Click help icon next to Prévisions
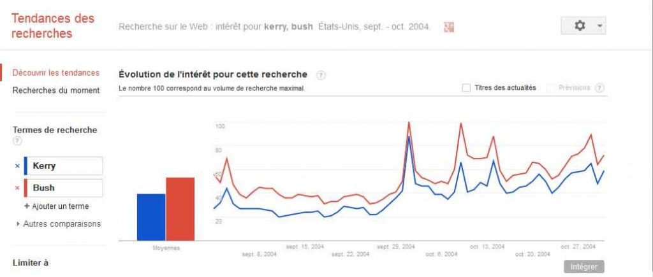 (599, 88)
